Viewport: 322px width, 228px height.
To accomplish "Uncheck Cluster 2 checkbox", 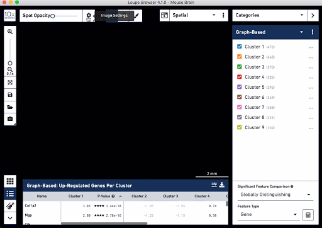I will tap(240, 57).
